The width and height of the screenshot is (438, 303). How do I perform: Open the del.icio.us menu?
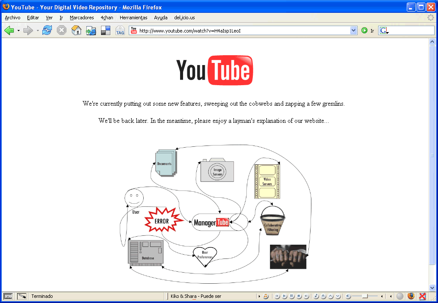coord(184,18)
